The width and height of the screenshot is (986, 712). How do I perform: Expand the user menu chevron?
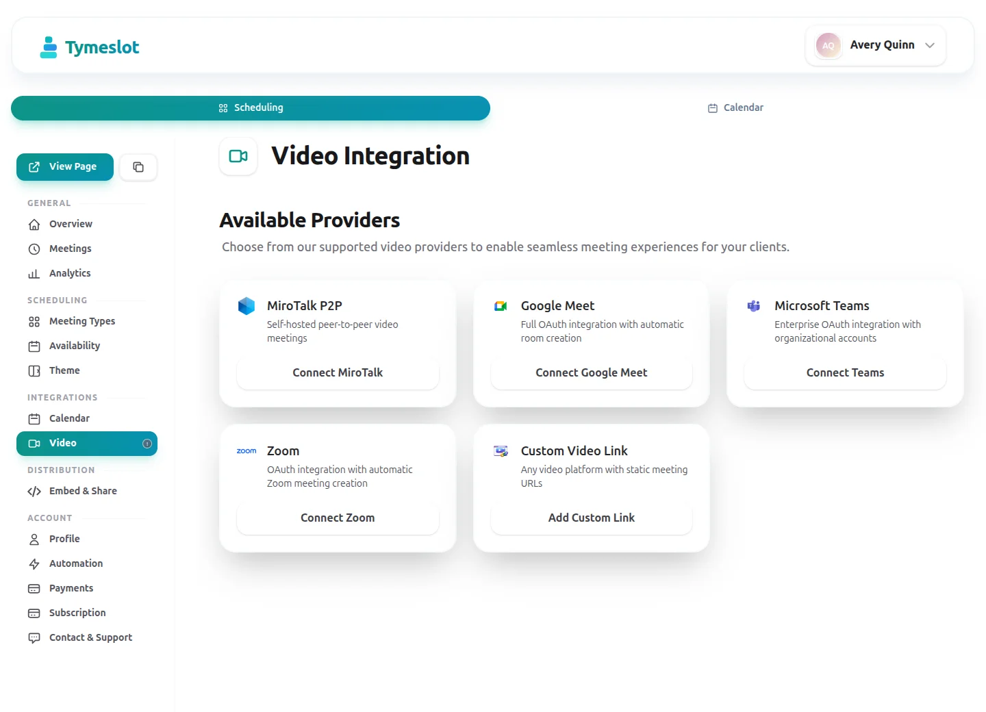[930, 45]
